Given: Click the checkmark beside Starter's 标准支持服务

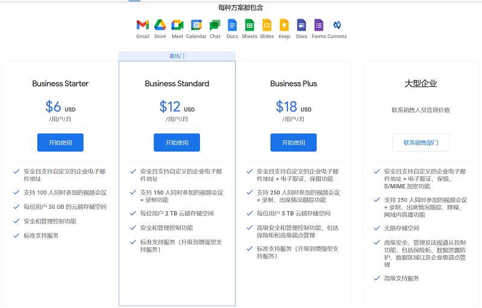Looking at the screenshot, I should click(17, 236).
